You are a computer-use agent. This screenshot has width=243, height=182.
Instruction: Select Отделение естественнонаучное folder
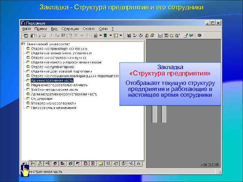[x=59, y=58]
